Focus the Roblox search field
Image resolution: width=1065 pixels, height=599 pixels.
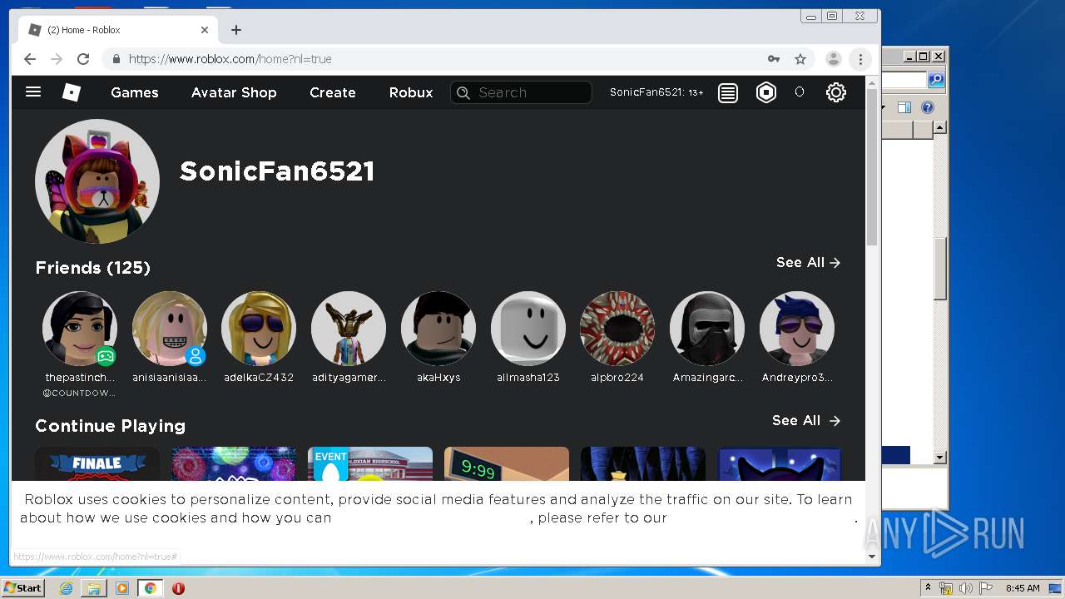(x=521, y=92)
